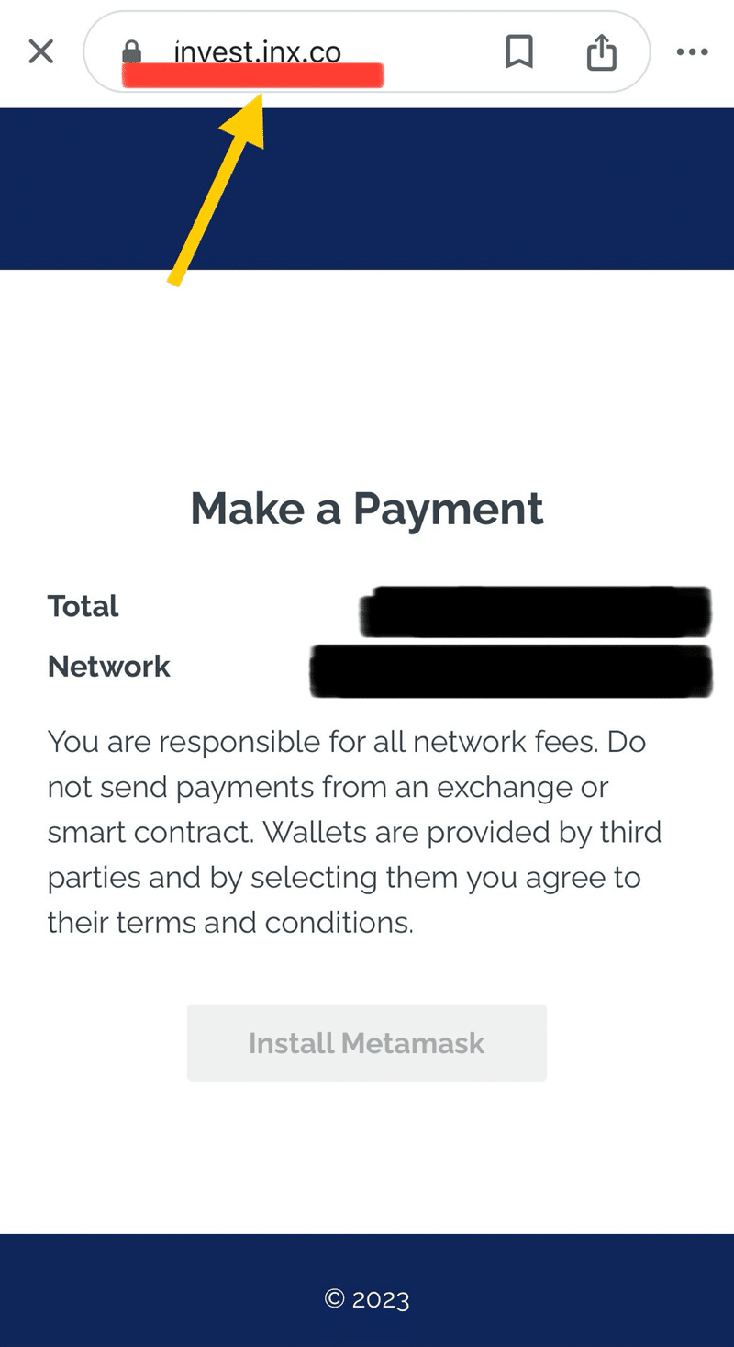Click the blacked-out Total value

pos(536,611)
